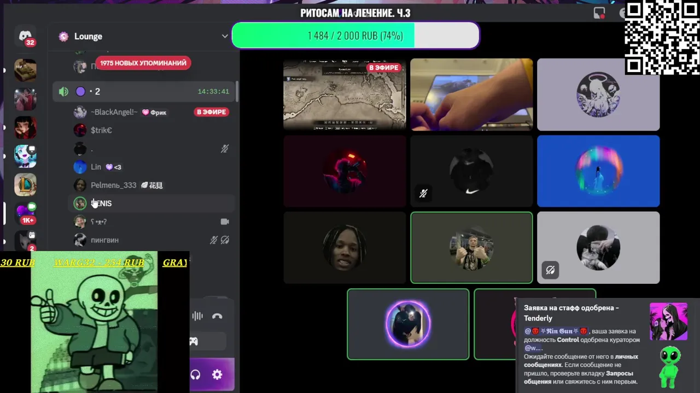The image size is (700, 393).
Task: Click WARG32 - 254 RUB ticker text
Action: click(99, 263)
